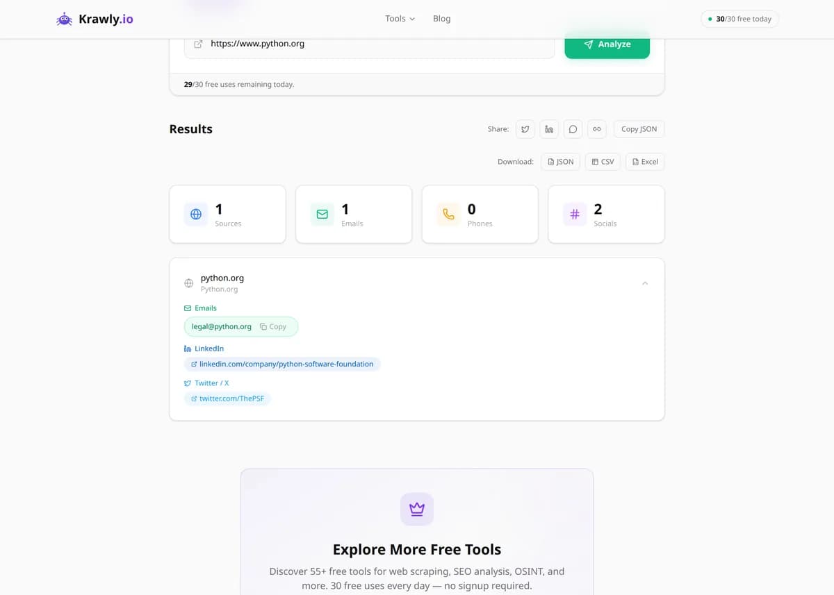
Task: Click the Twitter / X section label
Action: tap(206, 383)
